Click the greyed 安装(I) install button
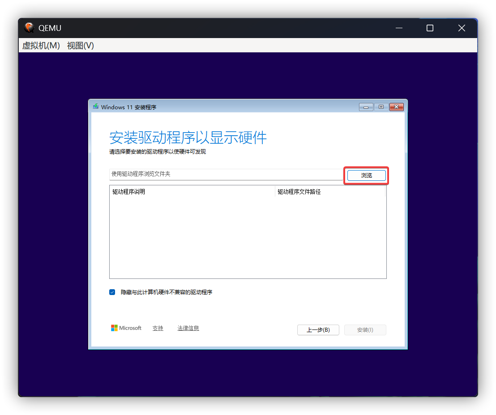The height and width of the screenshot is (415, 496). (x=365, y=330)
